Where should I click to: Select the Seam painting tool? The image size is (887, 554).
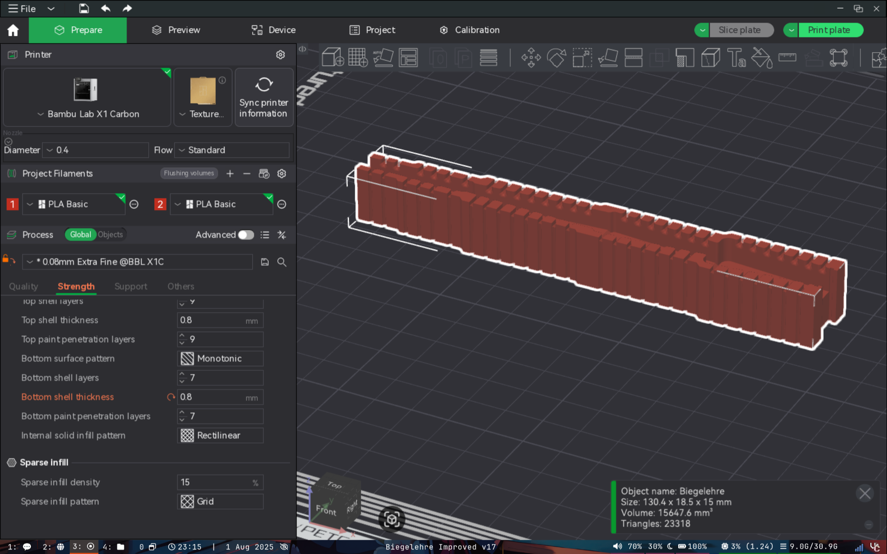pos(711,58)
